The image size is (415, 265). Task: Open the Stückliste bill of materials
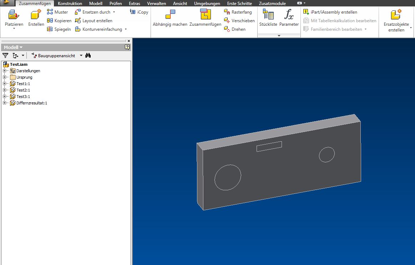[x=268, y=15]
